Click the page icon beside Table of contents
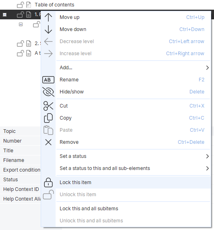Screen dimensions: 214x230 click(x=29, y=5)
